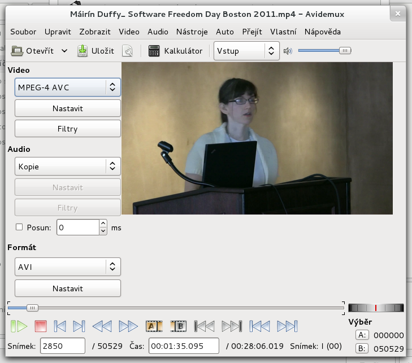Viewport: 412px width, 363px height.
Task: Open the Audio menu
Action: tap(158, 32)
